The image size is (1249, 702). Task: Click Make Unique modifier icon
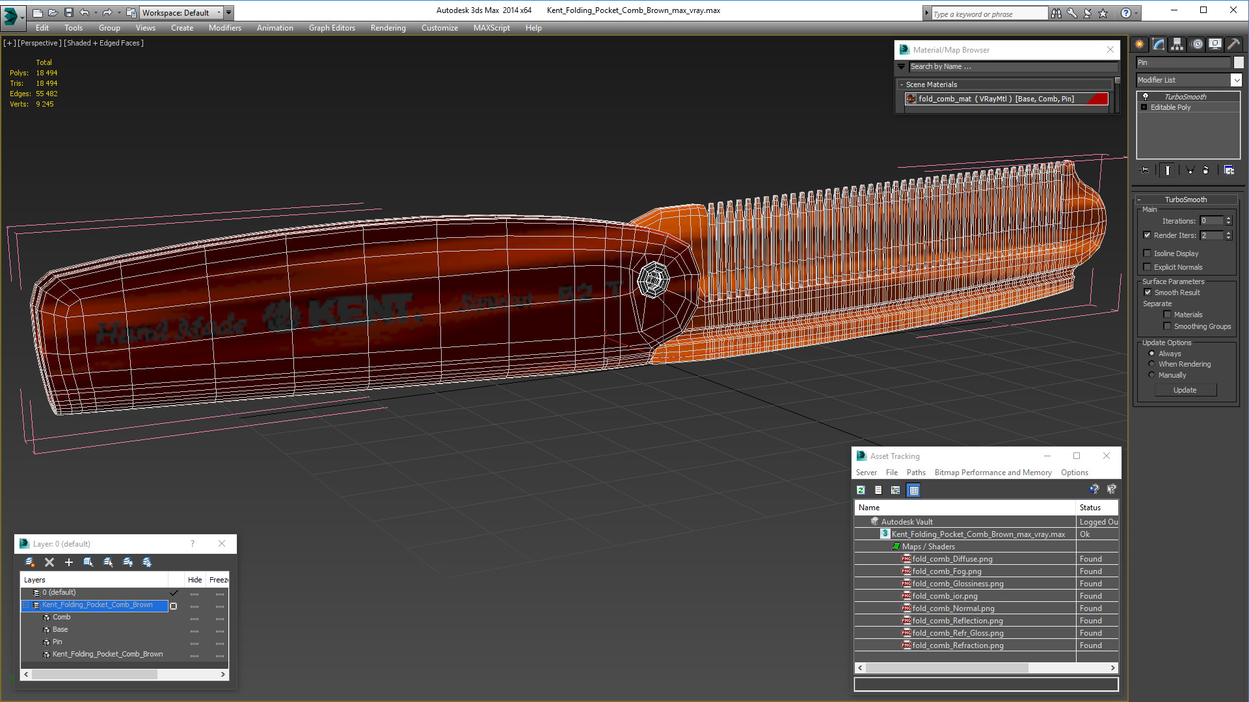[x=1190, y=170]
